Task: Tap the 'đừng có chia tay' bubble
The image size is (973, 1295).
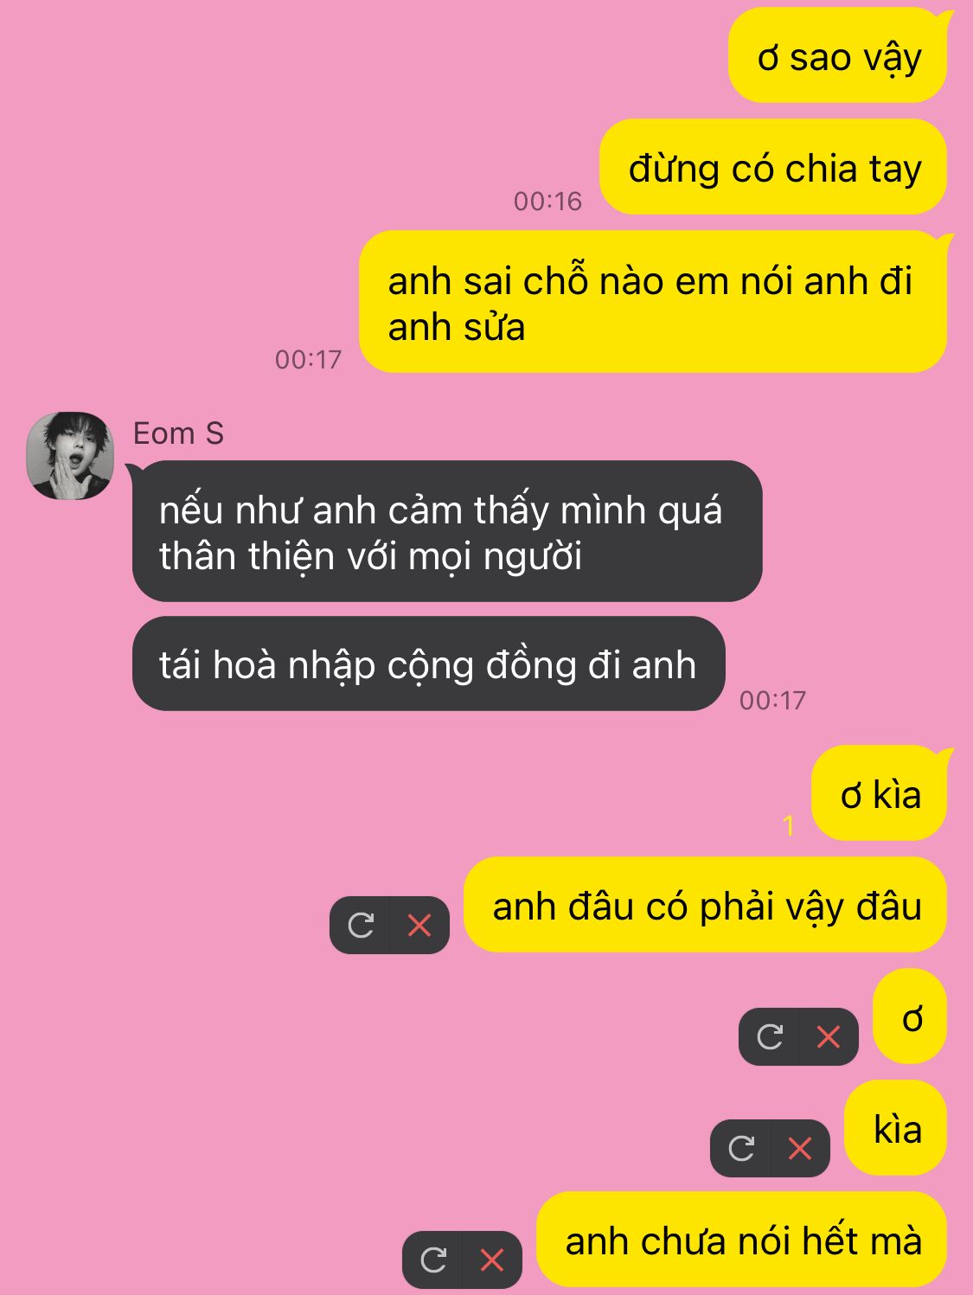Action: pyautogui.click(x=773, y=167)
